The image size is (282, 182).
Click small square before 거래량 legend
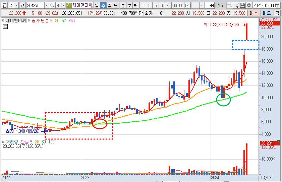[3, 142]
